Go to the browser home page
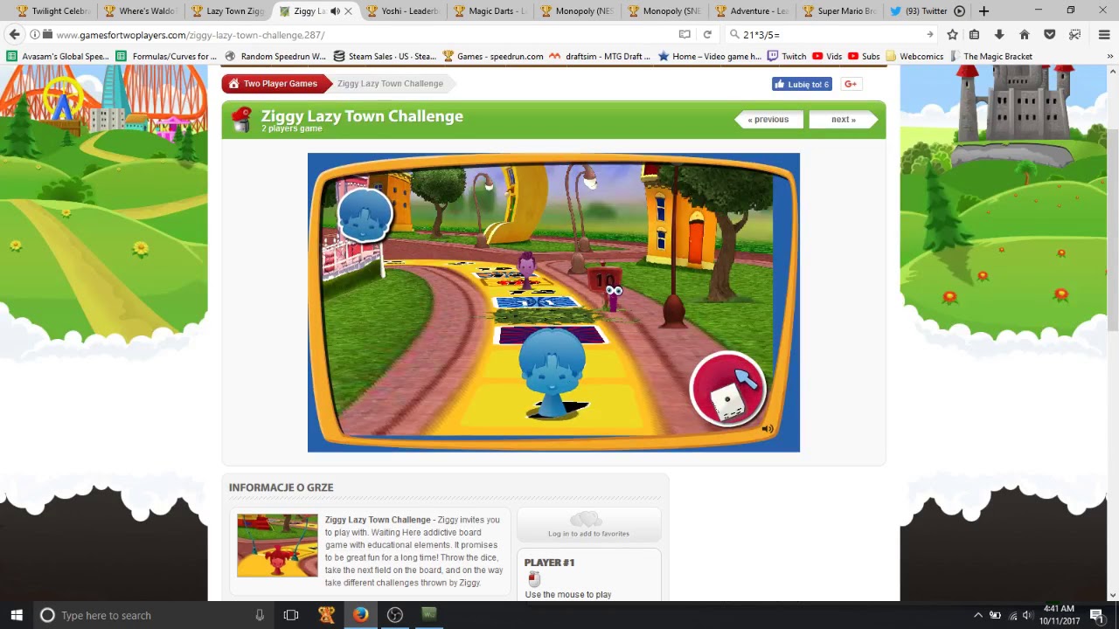 [x=1025, y=35]
